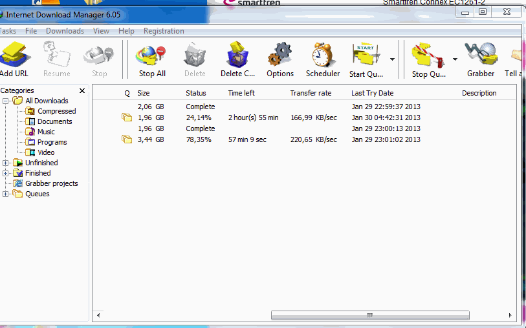The height and width of the screenshot is (328, 526).
Task: Click the queue icon on 24,14% row
Action: click(x=126, y=117)
